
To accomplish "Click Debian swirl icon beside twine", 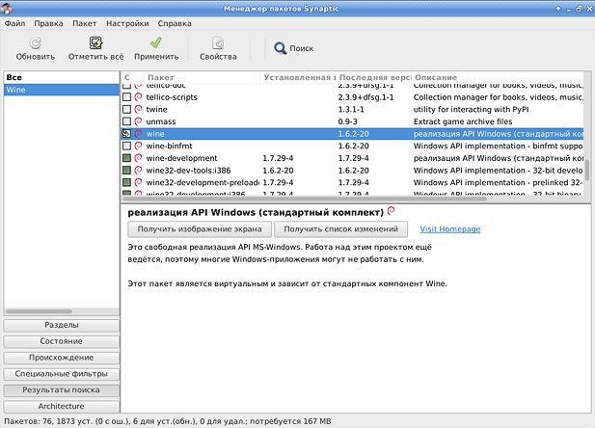I will click(x=138, y=109).
